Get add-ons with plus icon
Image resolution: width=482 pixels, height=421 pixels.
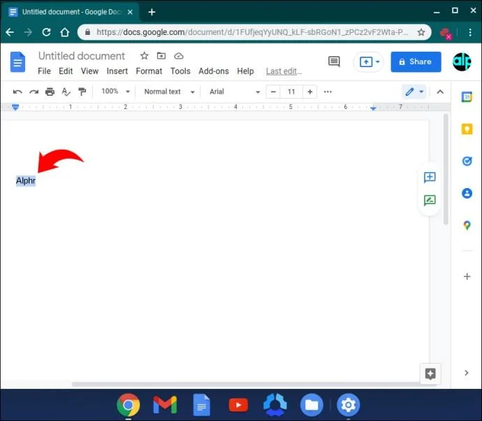pos(467,276)
